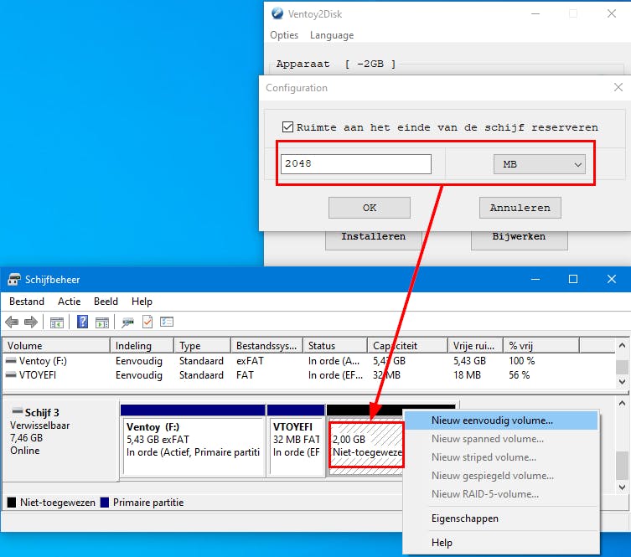Click the connect/rescan disk toolbar icon
631x557 pixels.
(x=127, y=322)
